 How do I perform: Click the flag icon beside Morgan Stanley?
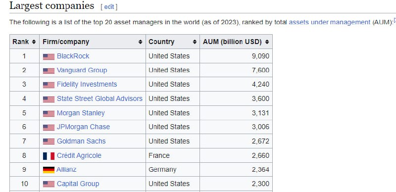click(x=49, y=113)
